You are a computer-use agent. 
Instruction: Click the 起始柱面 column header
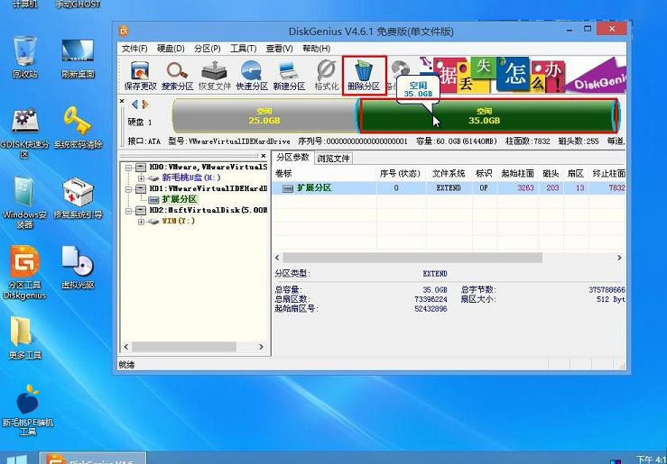pyautogui.click(x=517, y=173)
